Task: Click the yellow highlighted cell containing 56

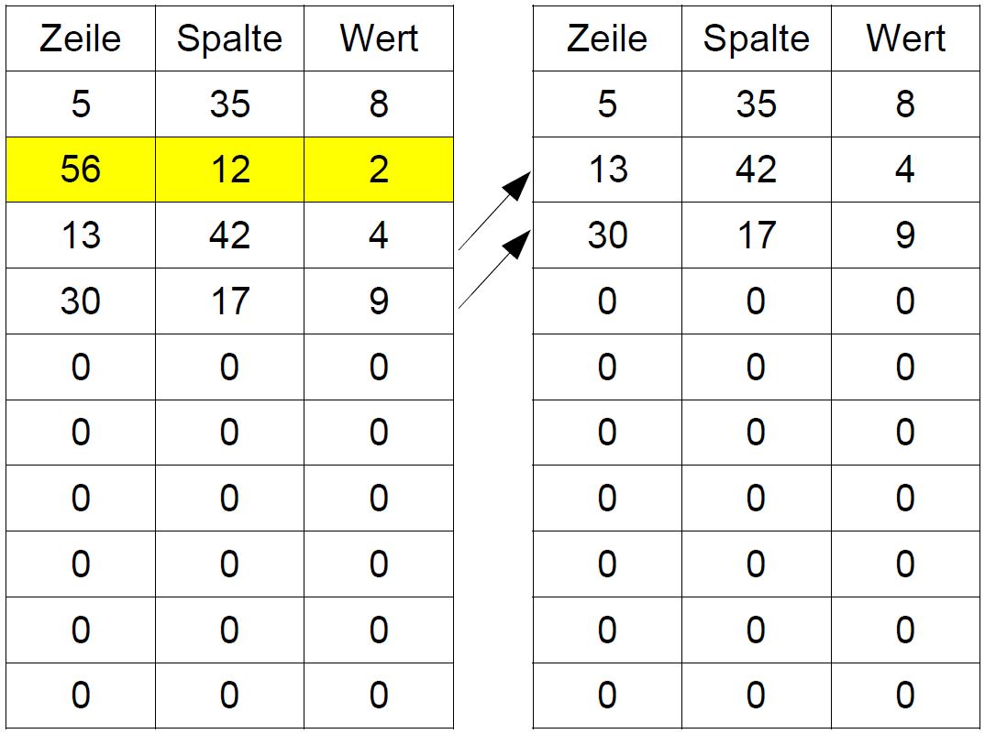Action: pyautogui.click(x=81, y=170)
